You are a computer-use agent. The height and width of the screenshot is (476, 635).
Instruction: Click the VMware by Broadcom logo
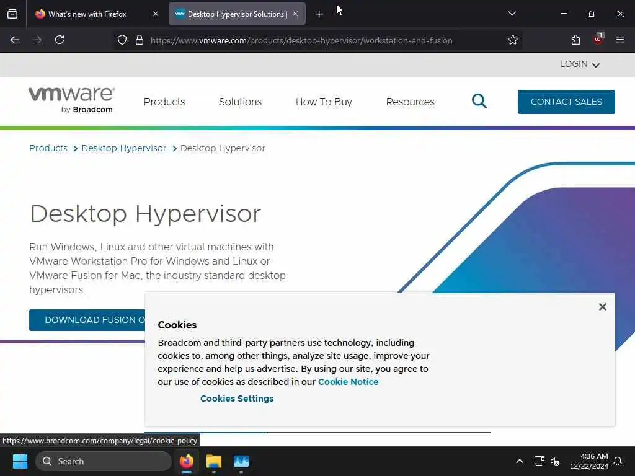point(72,100)
